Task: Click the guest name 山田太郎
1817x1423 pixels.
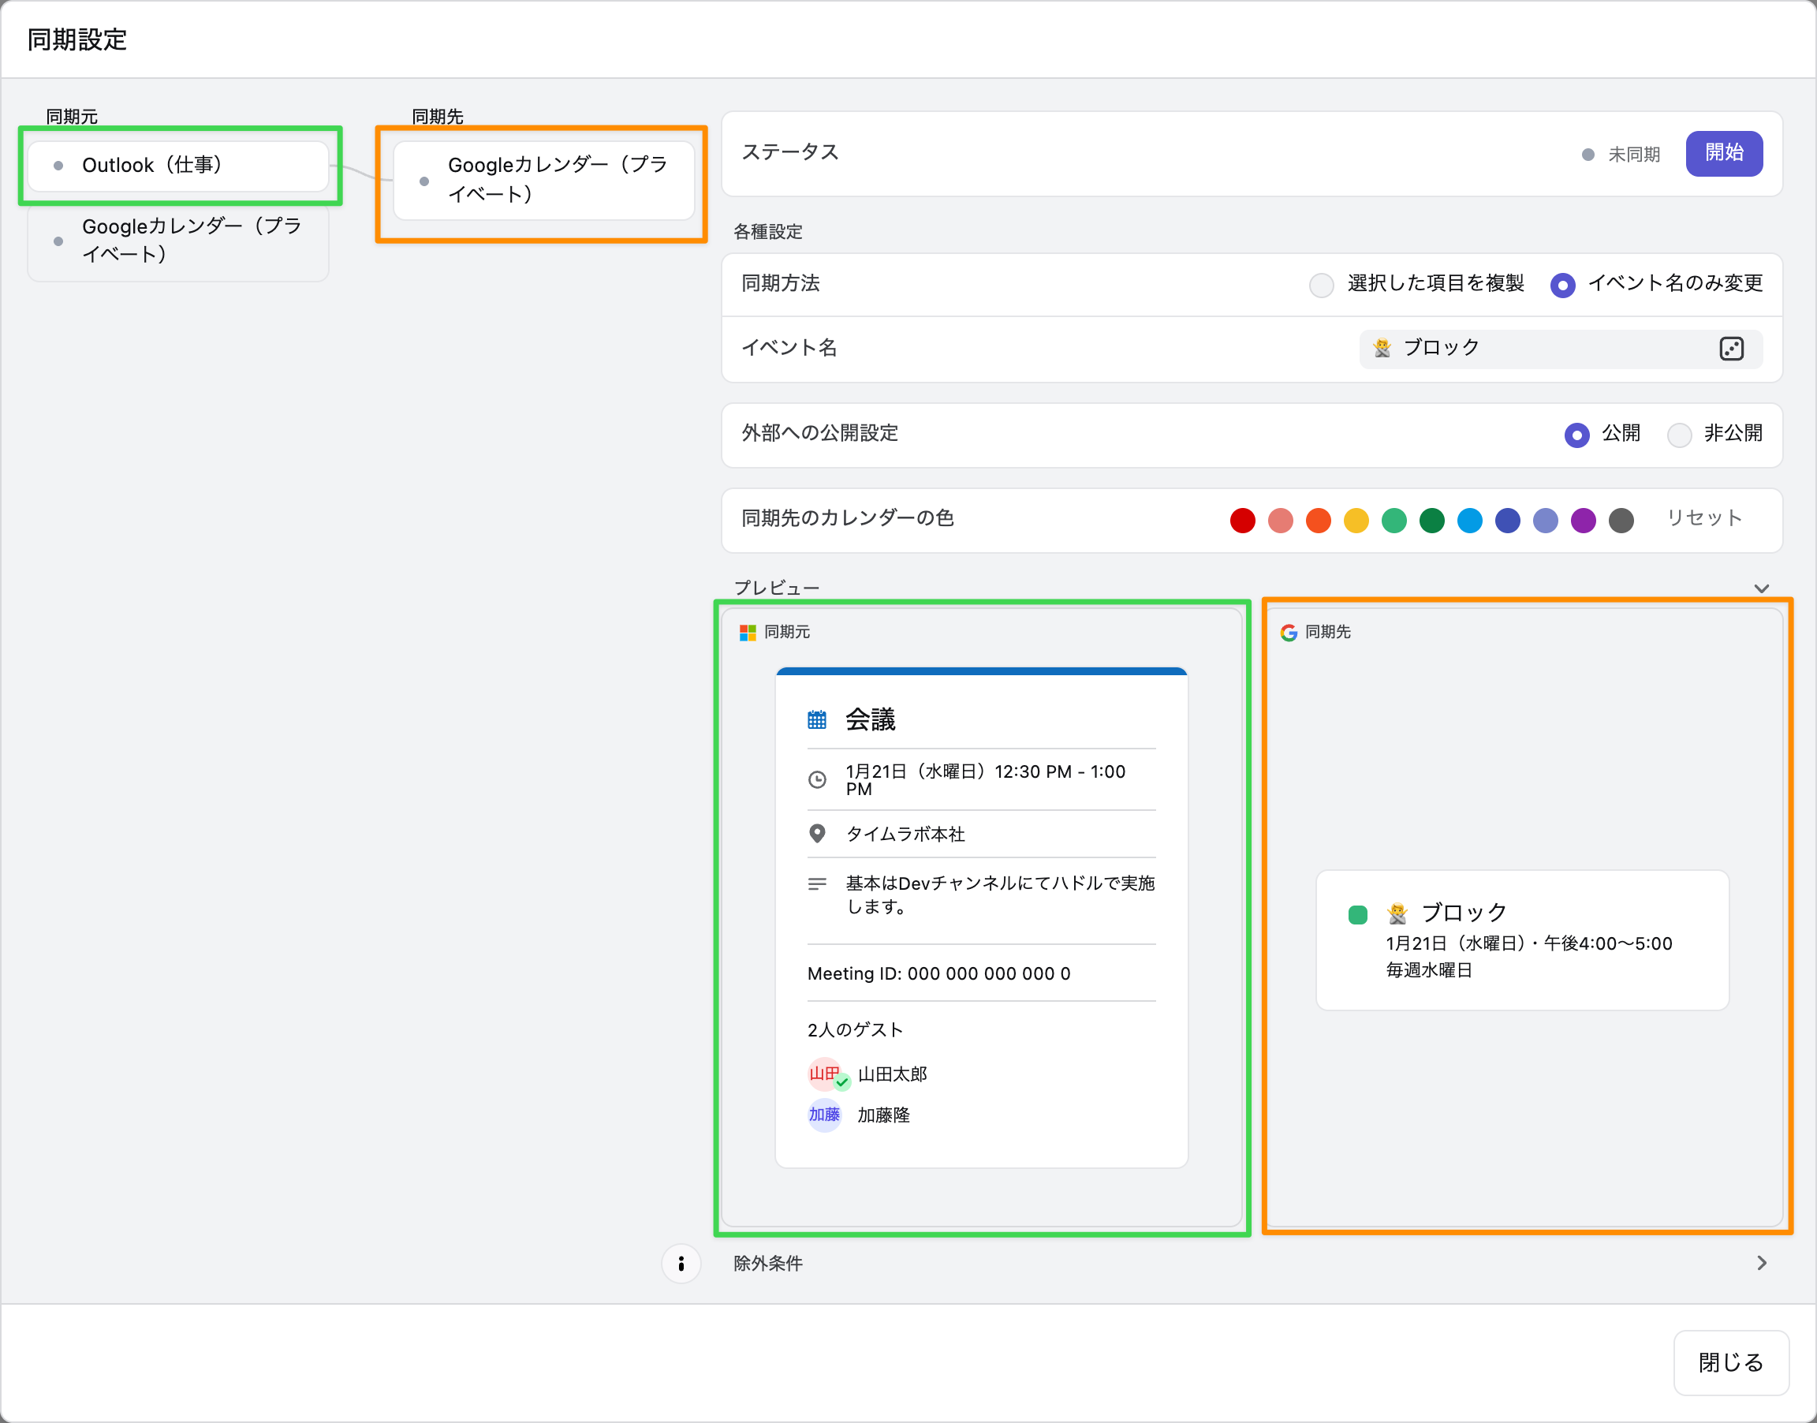Action: 893,1075
